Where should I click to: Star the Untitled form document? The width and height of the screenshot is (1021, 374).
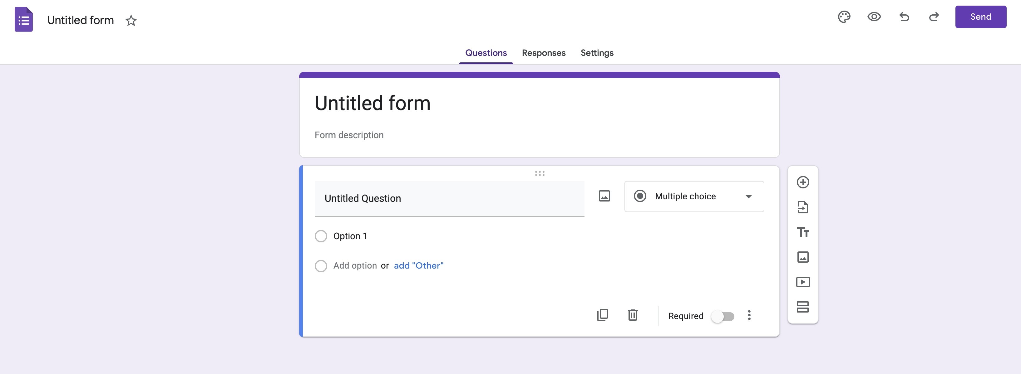click(x=131, y=21)
